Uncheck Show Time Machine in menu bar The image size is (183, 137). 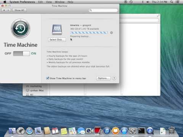click(48, 78)
